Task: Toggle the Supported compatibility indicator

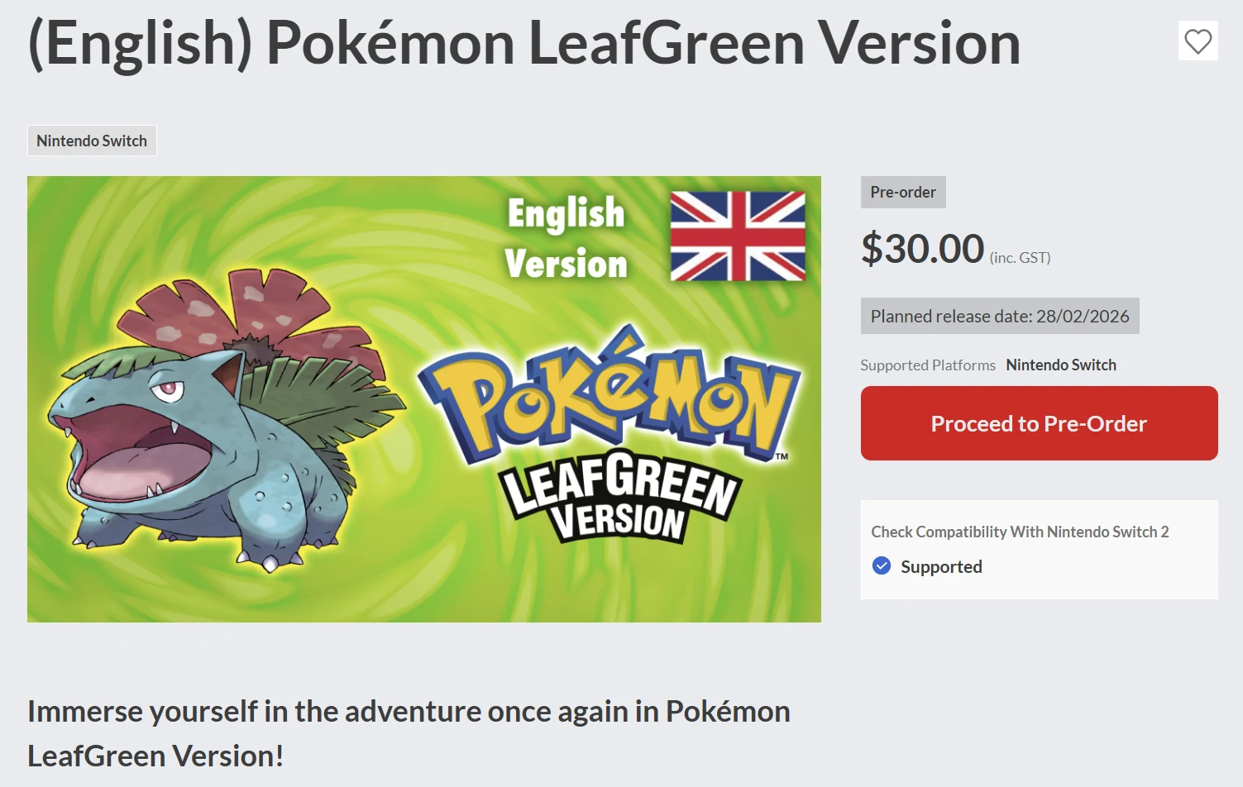Action: click(x=881, y=566)
